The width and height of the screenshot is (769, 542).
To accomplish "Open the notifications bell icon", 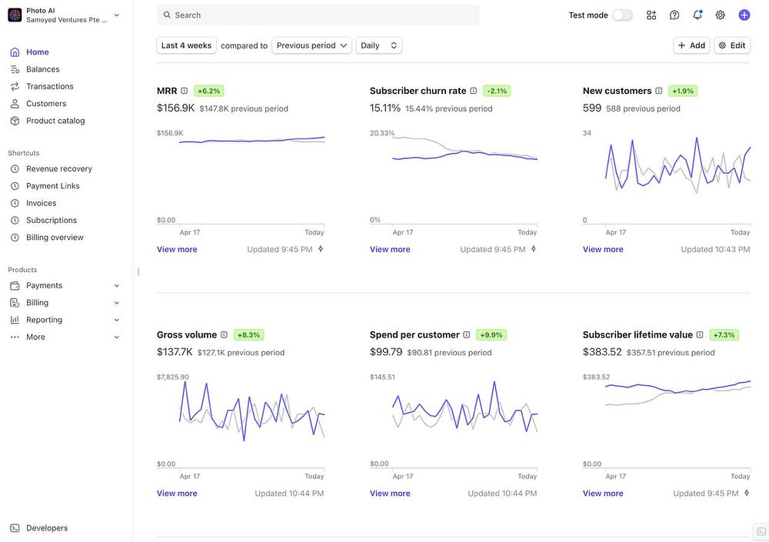I will point(697,15).
